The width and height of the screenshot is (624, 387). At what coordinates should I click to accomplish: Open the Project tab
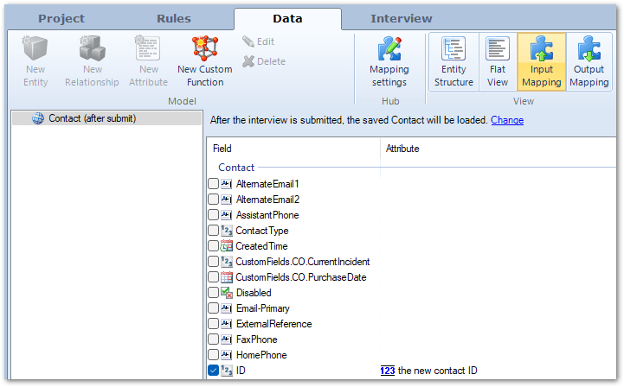tap(61, 19)
